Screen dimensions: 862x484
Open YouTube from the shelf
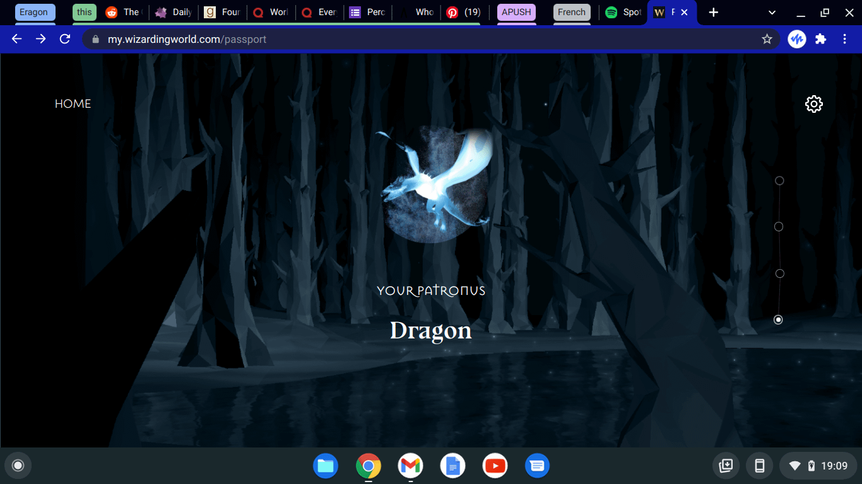[495, 466]
